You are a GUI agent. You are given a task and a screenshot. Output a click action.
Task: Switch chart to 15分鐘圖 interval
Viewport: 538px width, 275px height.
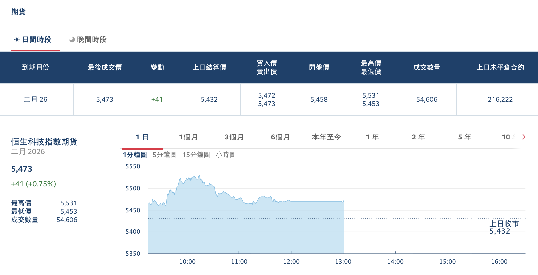pos(196,154)
